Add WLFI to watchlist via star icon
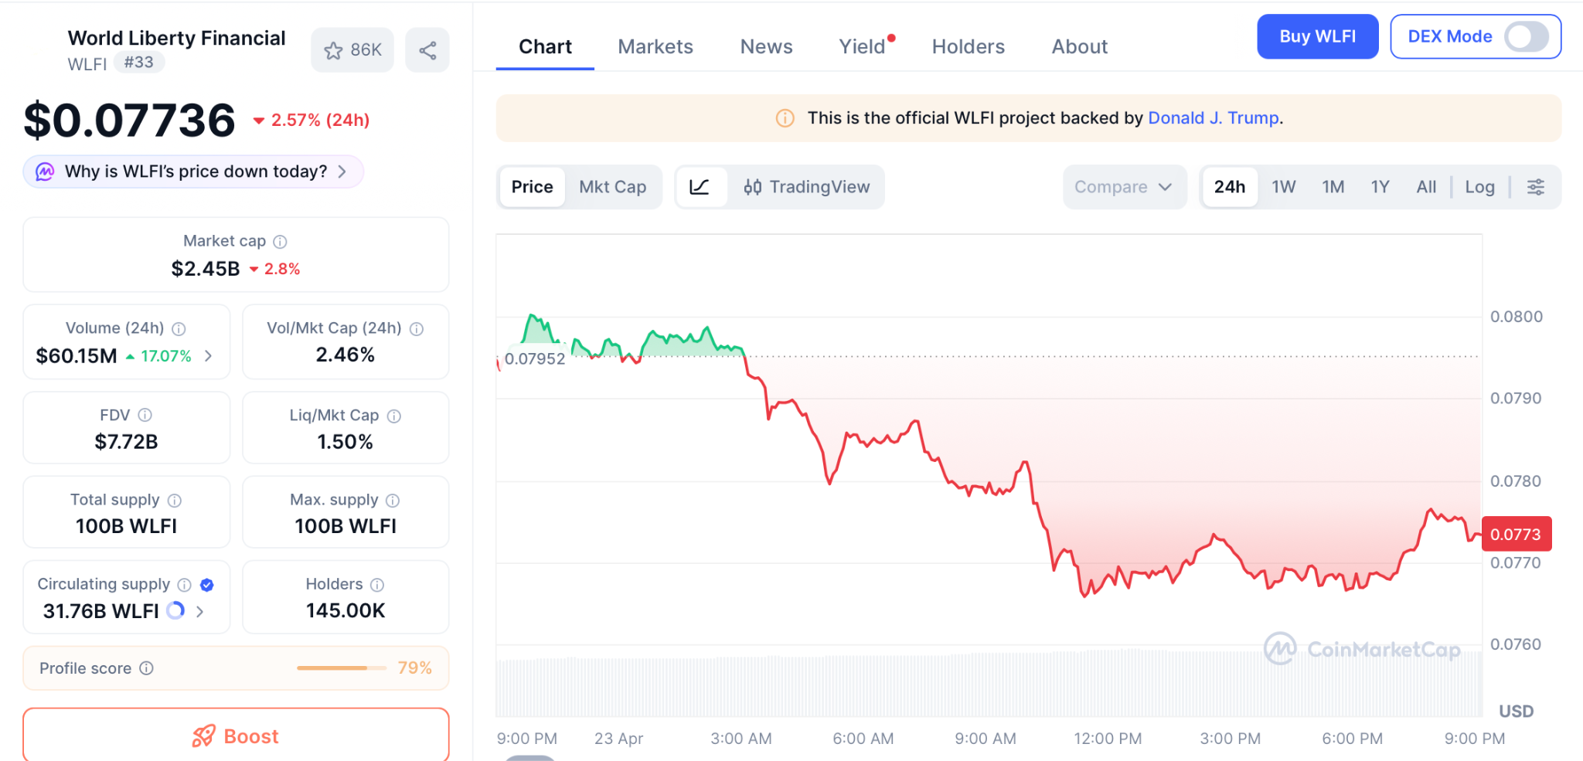Image resolution: width=1583 pixels, height=761 pixels. (x=334, y=50)
